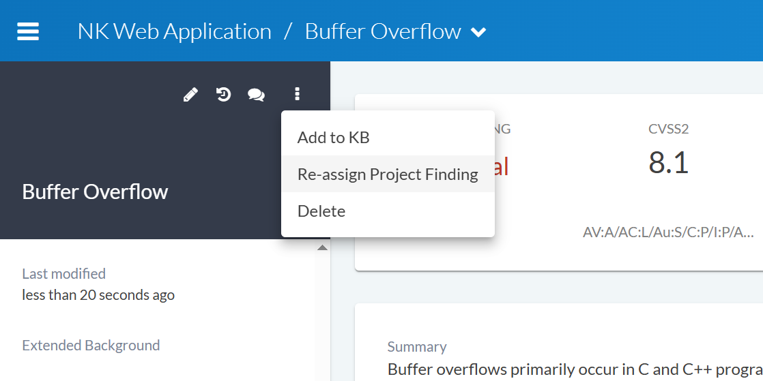Go to NK Web Application project
763x381 pixels.
(x=175, y=31)
